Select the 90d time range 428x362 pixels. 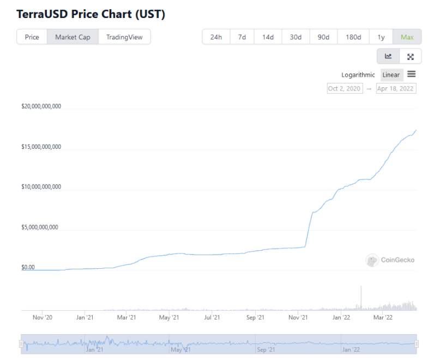tap(323, 37)
